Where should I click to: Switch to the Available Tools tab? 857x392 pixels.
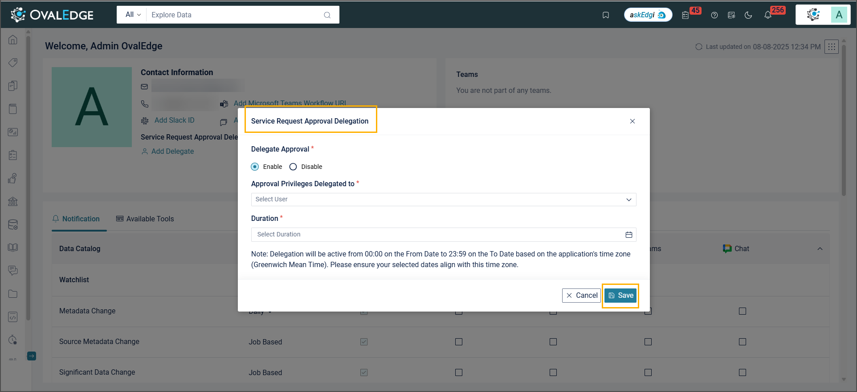(x=145, y=219)
